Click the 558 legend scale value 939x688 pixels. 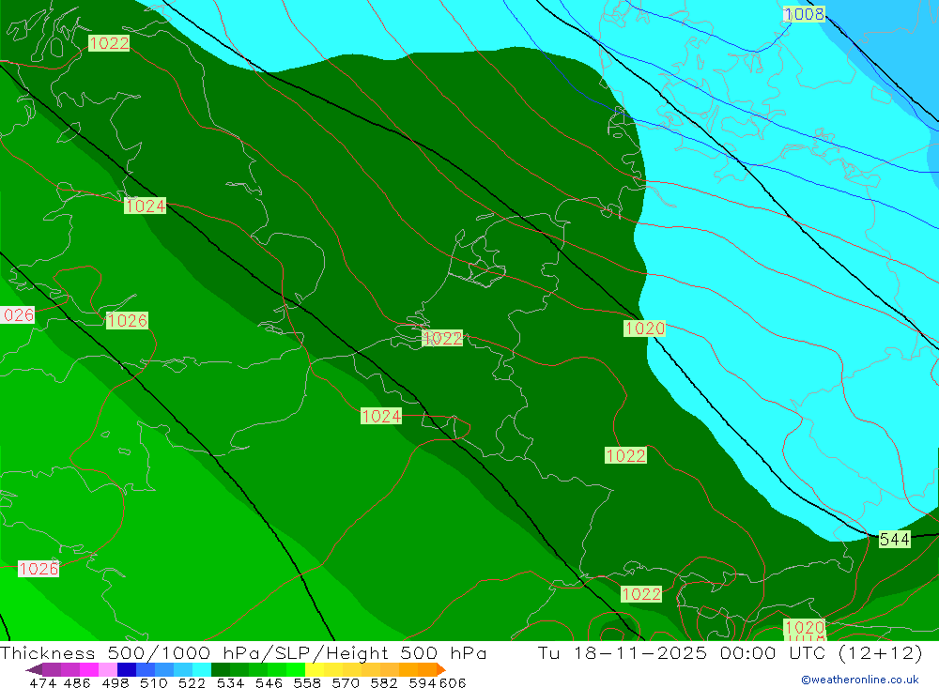[307, 682]
